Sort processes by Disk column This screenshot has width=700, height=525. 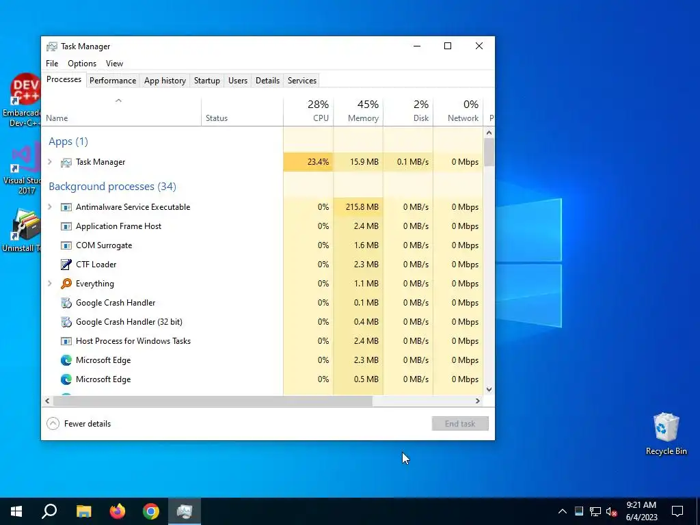pos(408,111)
